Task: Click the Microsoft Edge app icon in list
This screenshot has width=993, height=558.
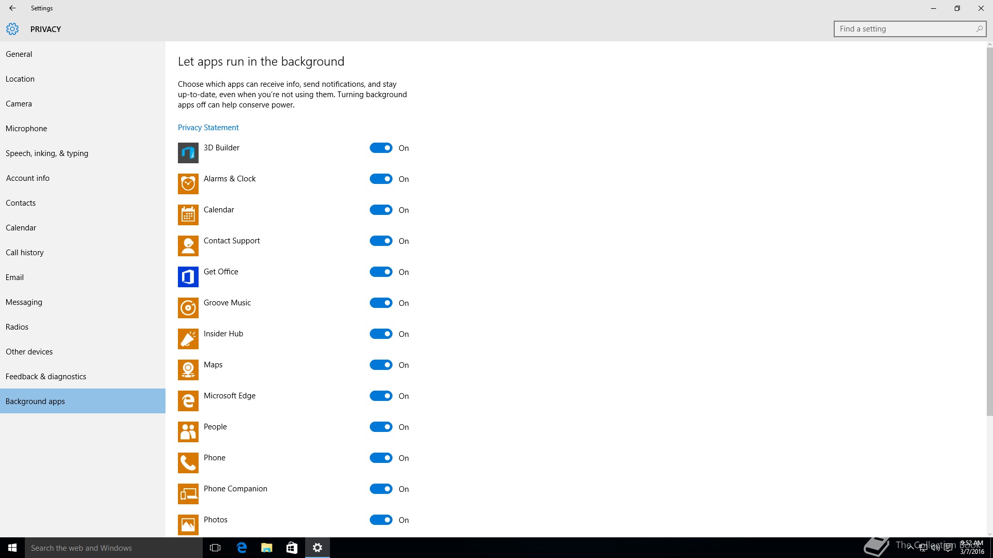Action: coord(188,401)
